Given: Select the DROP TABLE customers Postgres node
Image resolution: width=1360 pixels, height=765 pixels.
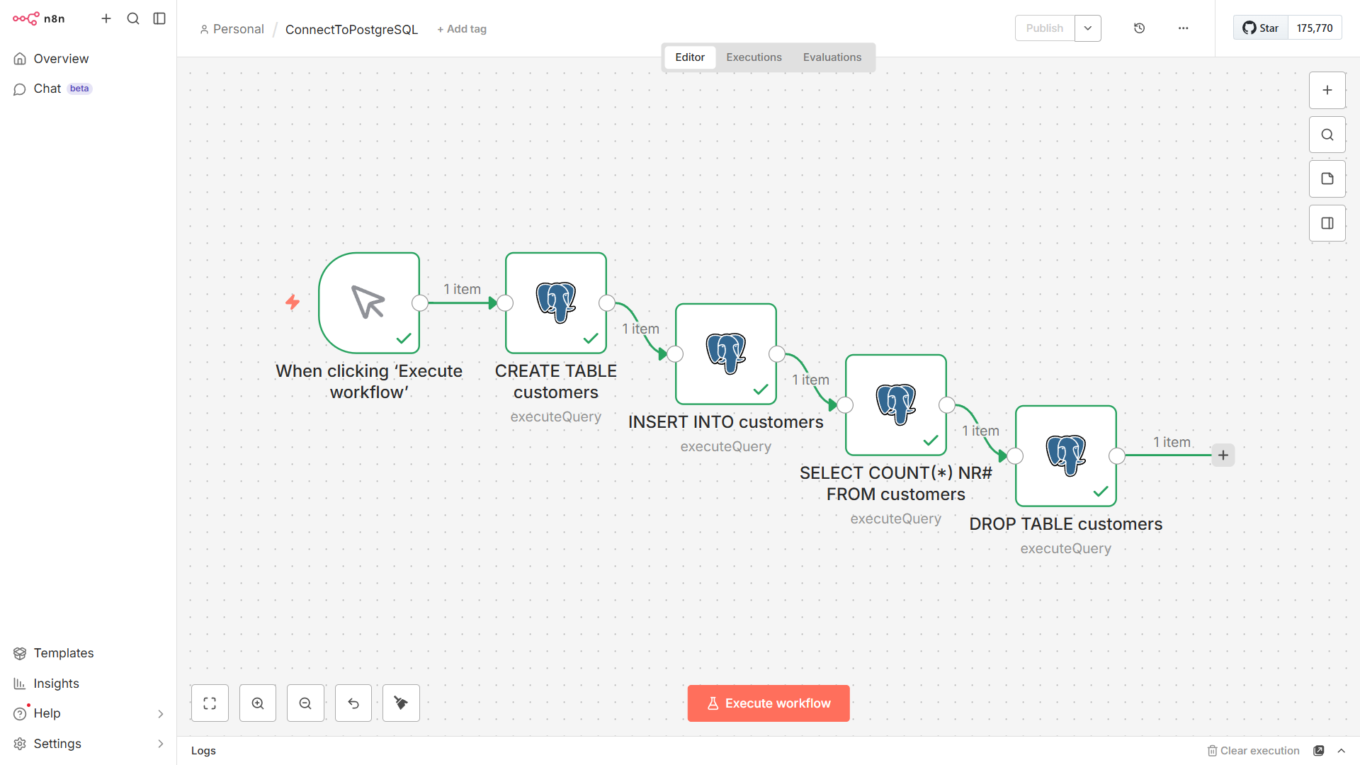Looking at the screenshot, I should (x=1066, y=455).
